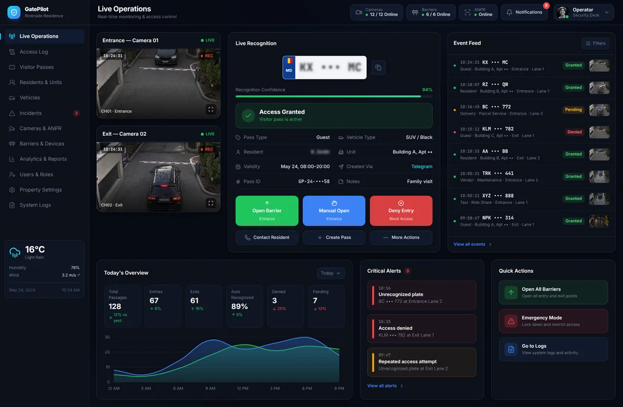
Task: Click the Recognition Confidence progress bar
Action: [334, 96]
